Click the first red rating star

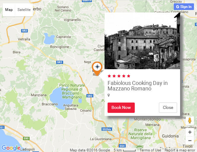(x=109, y=76)
